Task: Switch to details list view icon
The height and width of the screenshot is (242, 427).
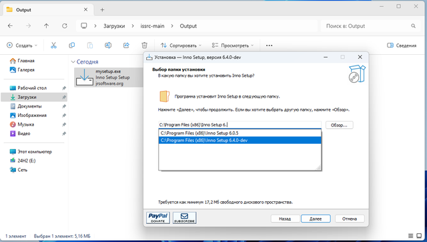Action: pyautogui.click(x=411, y=236)
